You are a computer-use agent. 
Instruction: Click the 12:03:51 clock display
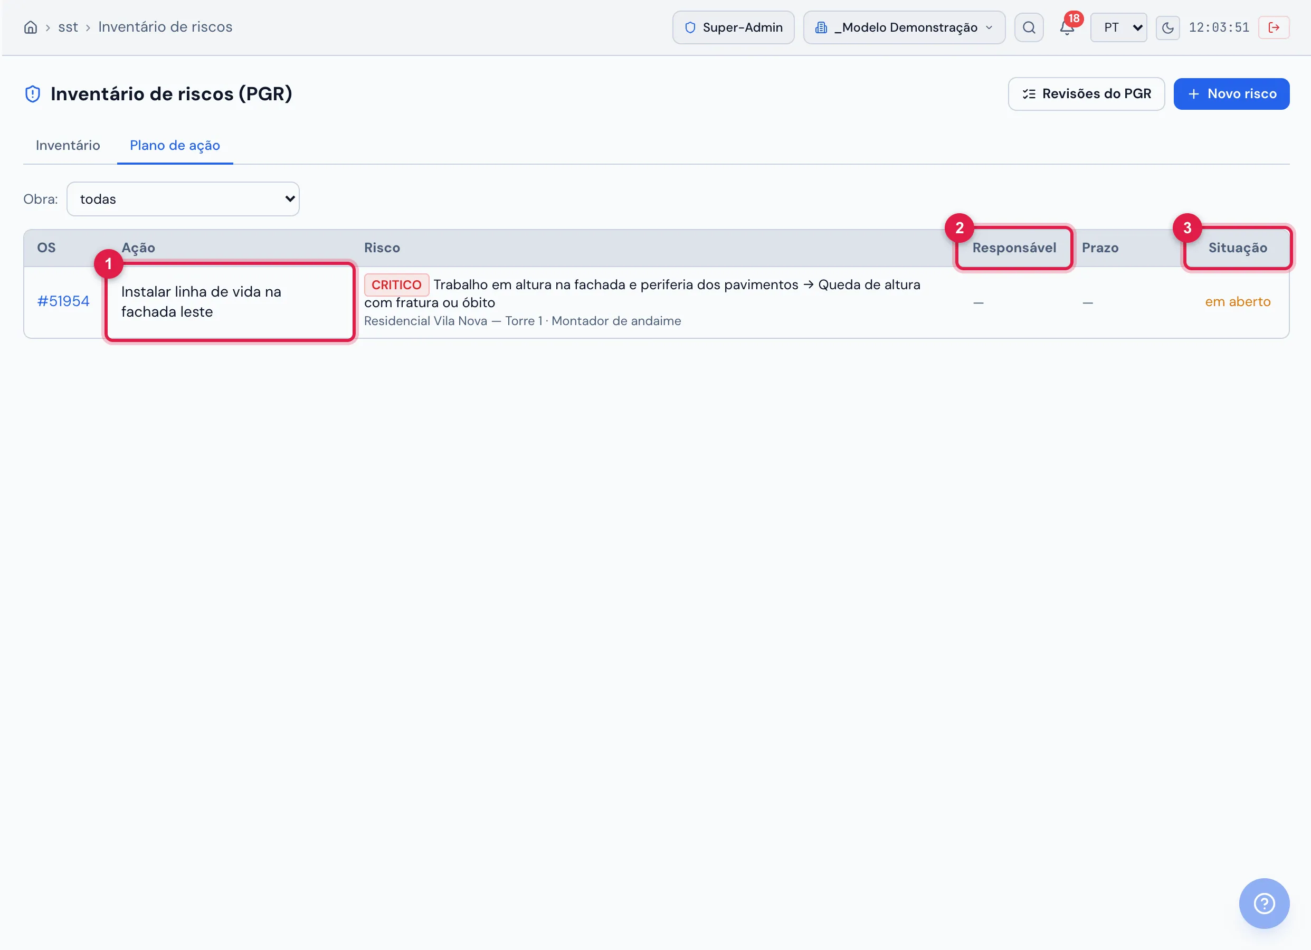pyautogui.click(x=1219, y=27)
